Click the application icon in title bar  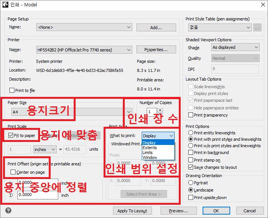pyautogui.click(x=5, y=5)
